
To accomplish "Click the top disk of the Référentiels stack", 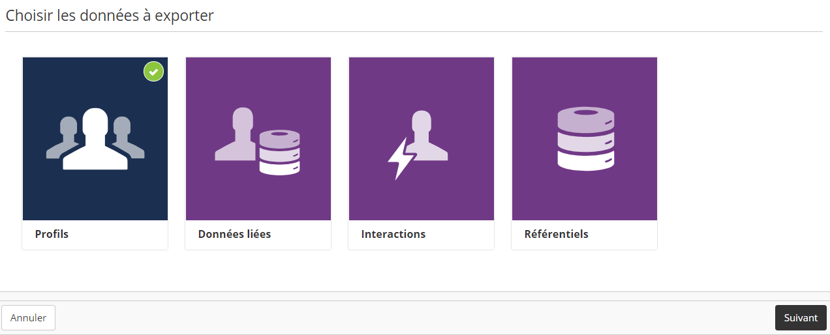I will [x=585, y=117].
